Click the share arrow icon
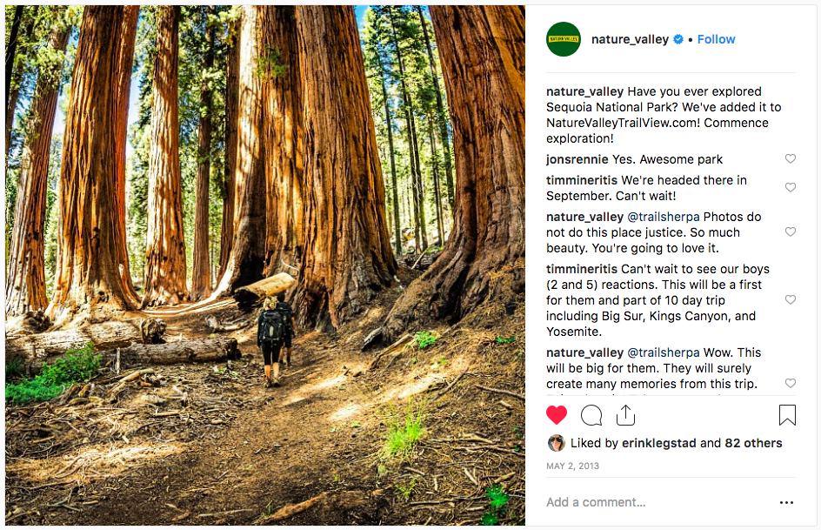 (x=625, y=415)
